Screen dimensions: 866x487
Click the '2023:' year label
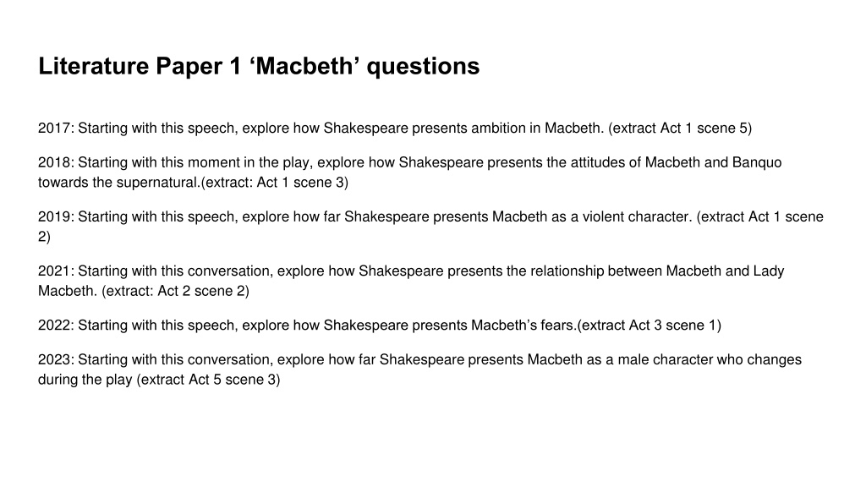[56, 359]
